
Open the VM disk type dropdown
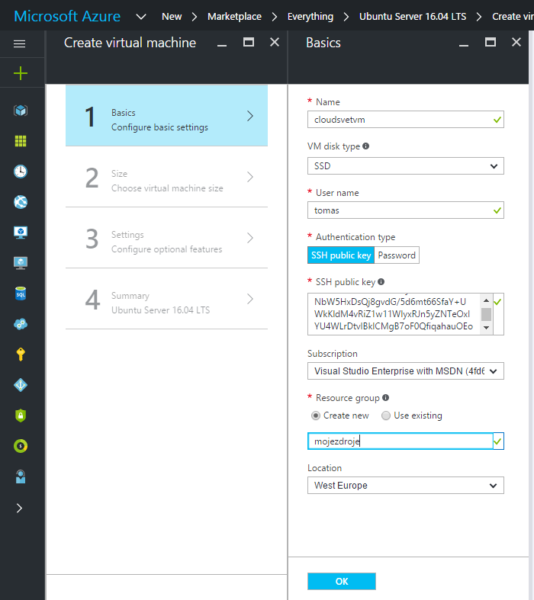[x=405, y=166]
